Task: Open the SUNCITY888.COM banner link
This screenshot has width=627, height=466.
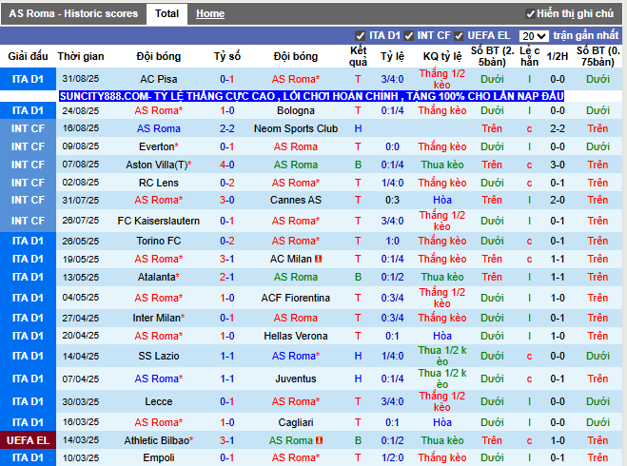Action: [311, 96]
